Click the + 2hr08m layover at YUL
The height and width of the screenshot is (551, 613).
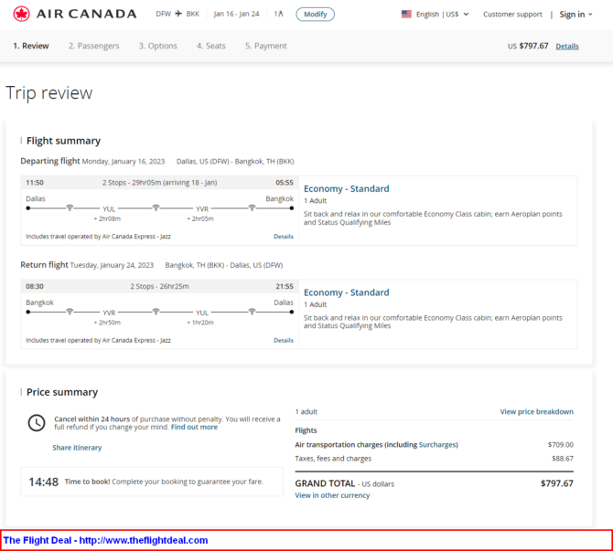(107, 218)
